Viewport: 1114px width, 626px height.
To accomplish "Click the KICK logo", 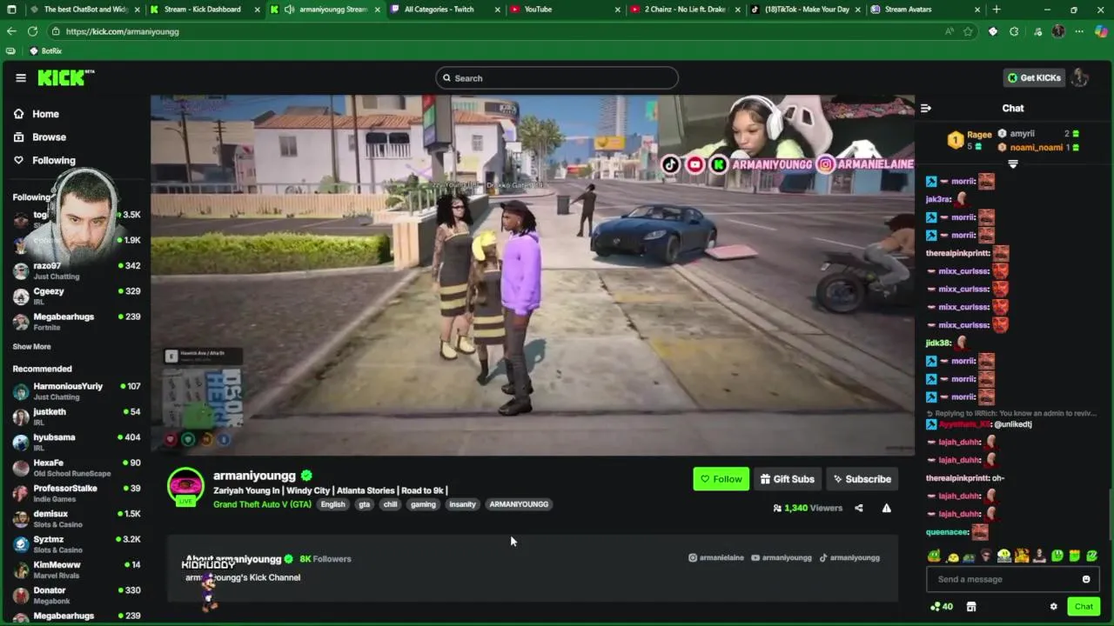I will pos(65,78).
